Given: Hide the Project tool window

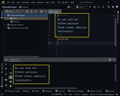Looking at the screenshot, I should (x=46, y=11).
